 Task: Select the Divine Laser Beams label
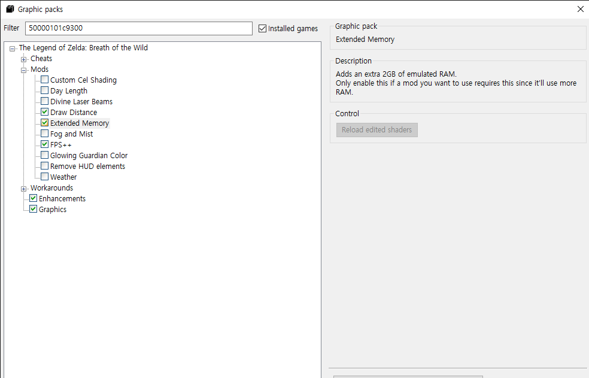pos(81,102)
